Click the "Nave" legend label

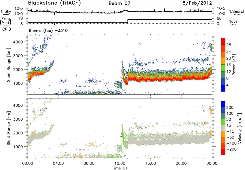pyautogui.click(x=233, y=21)
